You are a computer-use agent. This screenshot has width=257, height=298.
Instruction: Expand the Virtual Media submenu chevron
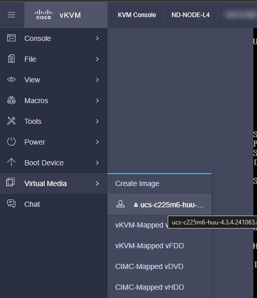click(97, 183)
